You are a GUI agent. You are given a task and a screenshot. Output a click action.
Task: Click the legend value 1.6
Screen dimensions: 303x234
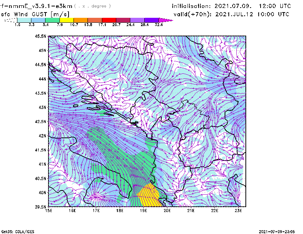(x=17, y=25)
